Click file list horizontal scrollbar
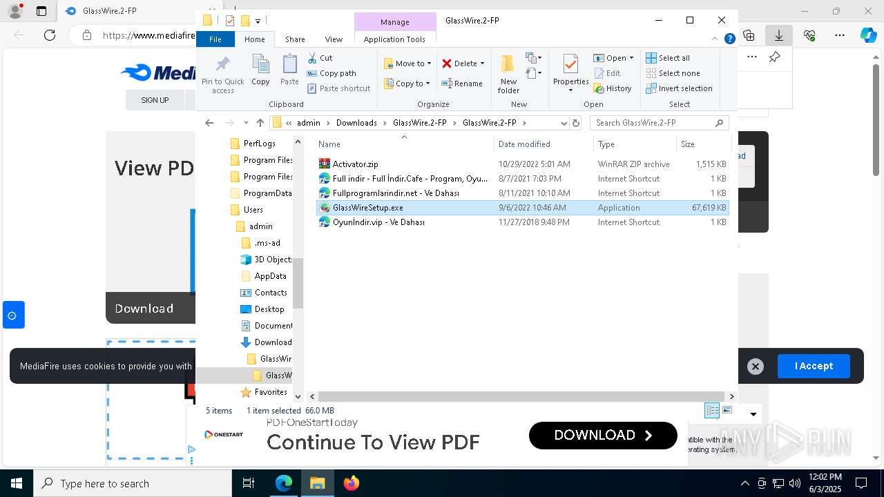884x497 pixels. [521, 397]
